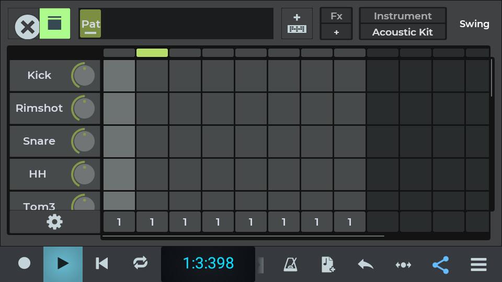Open the add keyboard button
Screen dimensions: 502x282
pos(296,23)
